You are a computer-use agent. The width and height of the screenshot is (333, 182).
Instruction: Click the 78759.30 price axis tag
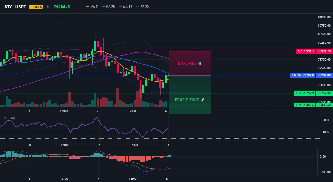(324, 93)
